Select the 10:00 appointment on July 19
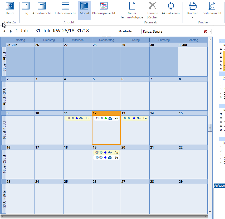Screen dimensions: 225x219 106,157
